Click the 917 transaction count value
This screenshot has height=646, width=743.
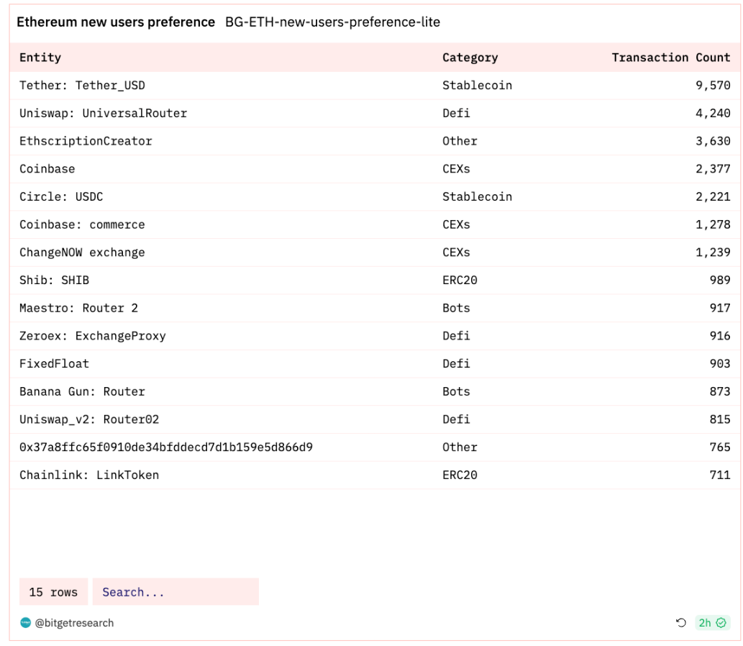pos(720,308)
